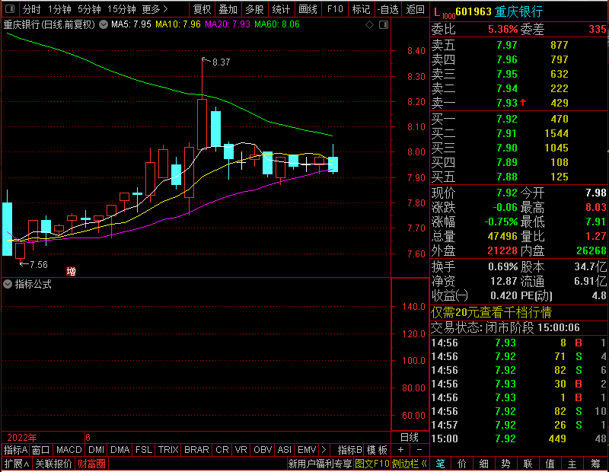The height and width of the screenshot is (472, 609).
Task: Click the 15:00 trade tick row
Action: [519, 439]
